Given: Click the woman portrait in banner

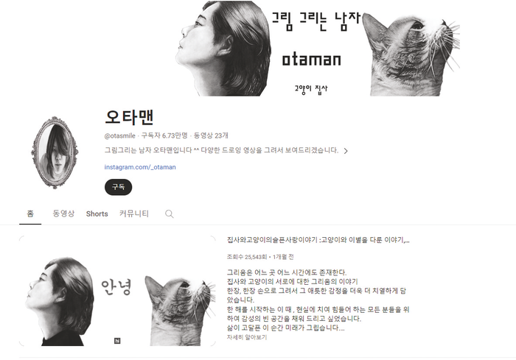Looking at the screenshot, I should pos(223,49).
